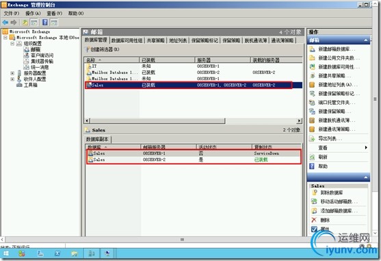Select the Sales copy on 08SERVER-2
The width and height of the screenshot is (381, 261).
[194, 160]
